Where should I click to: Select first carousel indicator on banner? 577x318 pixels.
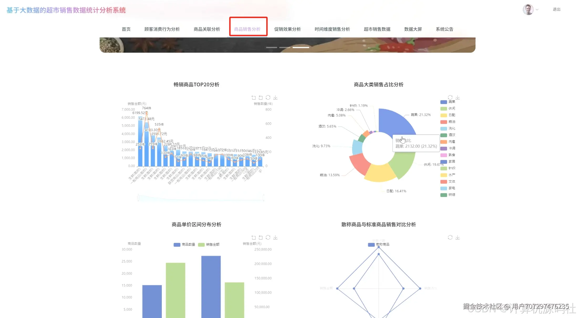coord(271,47)
